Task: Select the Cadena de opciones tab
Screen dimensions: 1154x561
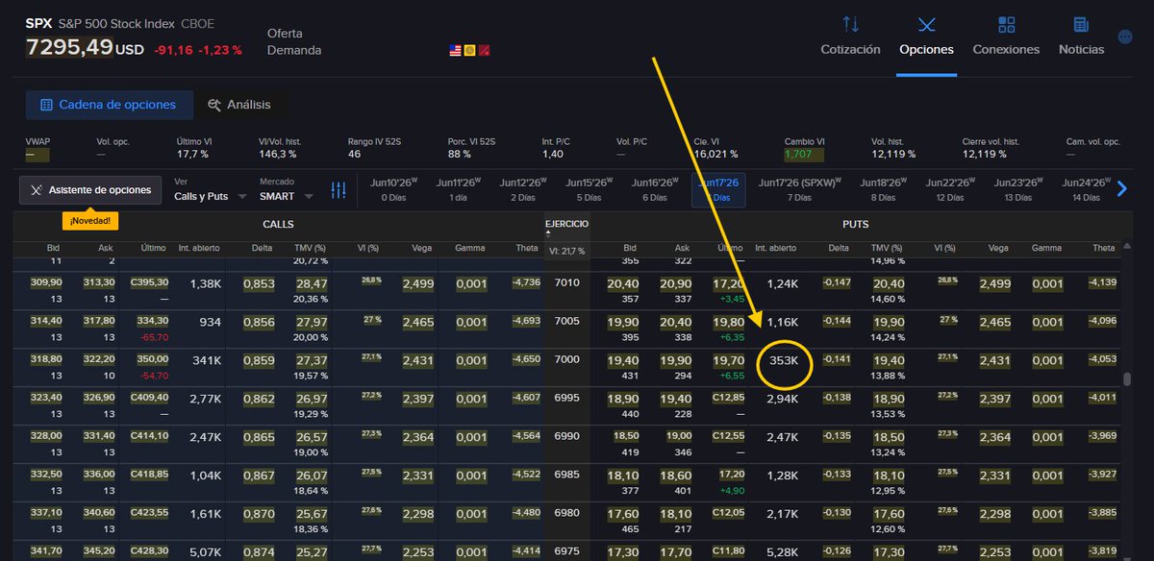Action: coord(109,105)
